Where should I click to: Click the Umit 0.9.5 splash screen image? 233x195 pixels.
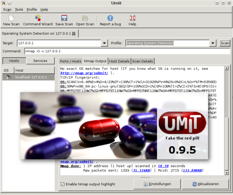[114, 126]
